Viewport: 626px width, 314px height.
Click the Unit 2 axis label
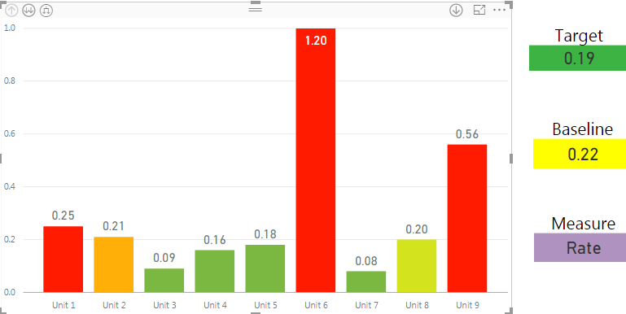tap(114, 305)
